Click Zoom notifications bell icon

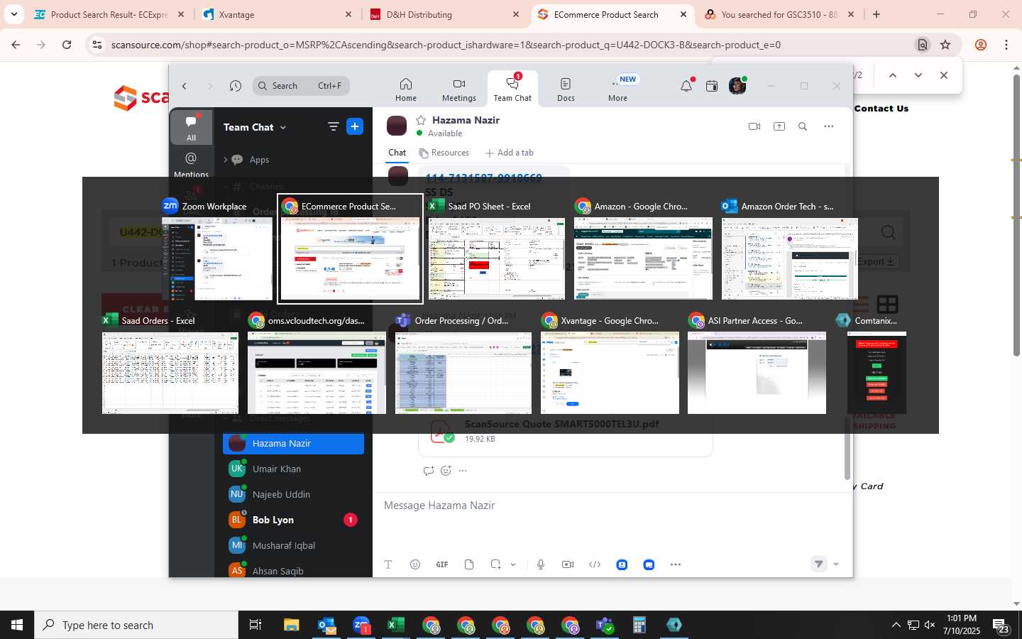pyautogui.click(x=686, y=86)
